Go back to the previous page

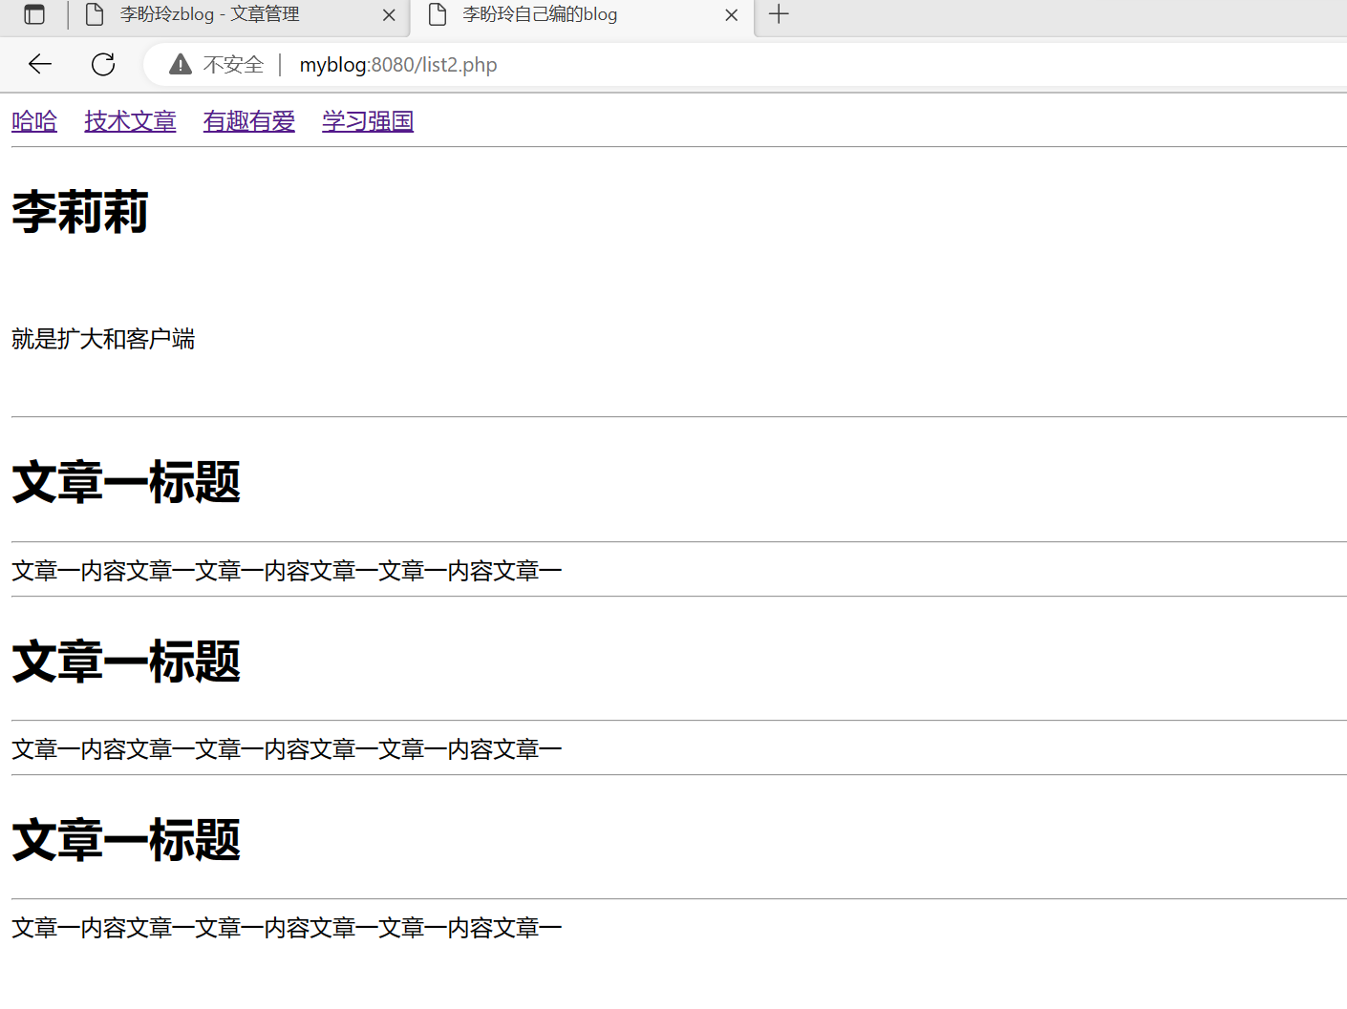40,64
